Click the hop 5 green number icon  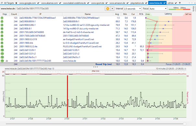coord(2,32)
